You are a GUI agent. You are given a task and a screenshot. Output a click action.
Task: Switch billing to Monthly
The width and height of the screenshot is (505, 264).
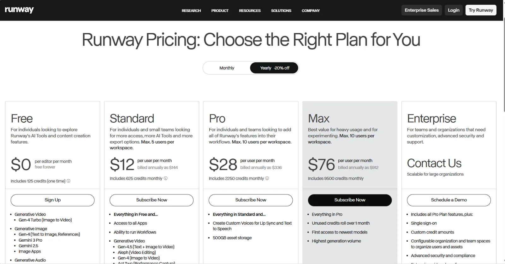pyautogui.click(x=227, y=68)
